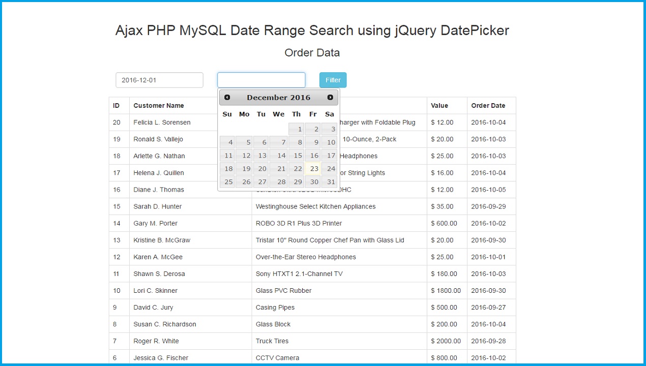
Task: Pick the highlighted date 23 in calendar
Action: point(314,168)
